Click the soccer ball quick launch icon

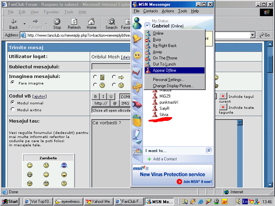click(x=217, y=202)
